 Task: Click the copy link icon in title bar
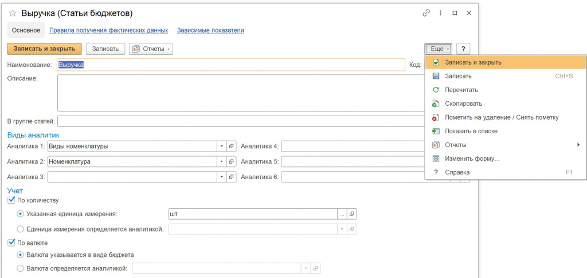tap(426, 13)
